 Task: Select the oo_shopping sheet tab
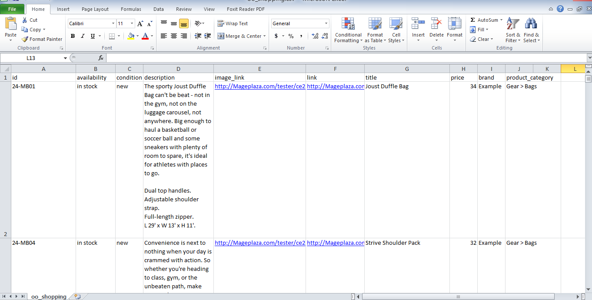pyautogui.click(x=49, y=297)
